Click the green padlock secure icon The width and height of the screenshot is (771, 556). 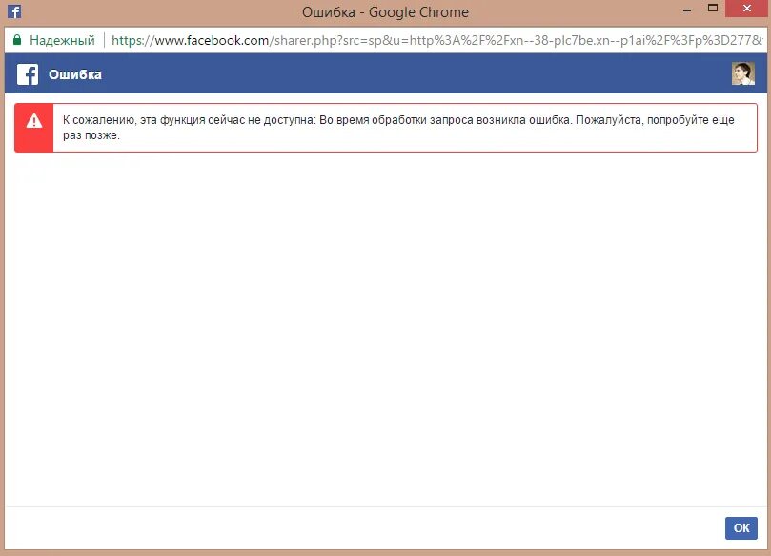coord(17,40)
